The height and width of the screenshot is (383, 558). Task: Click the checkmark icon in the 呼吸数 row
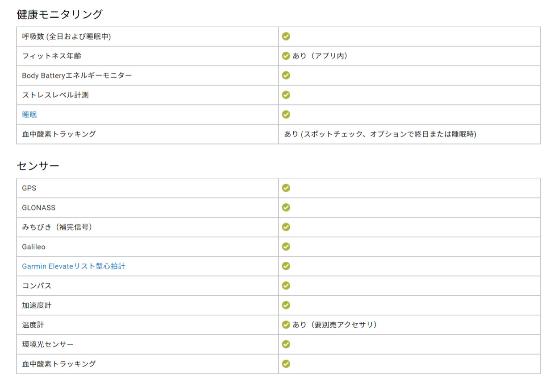[x=286, y=37]
